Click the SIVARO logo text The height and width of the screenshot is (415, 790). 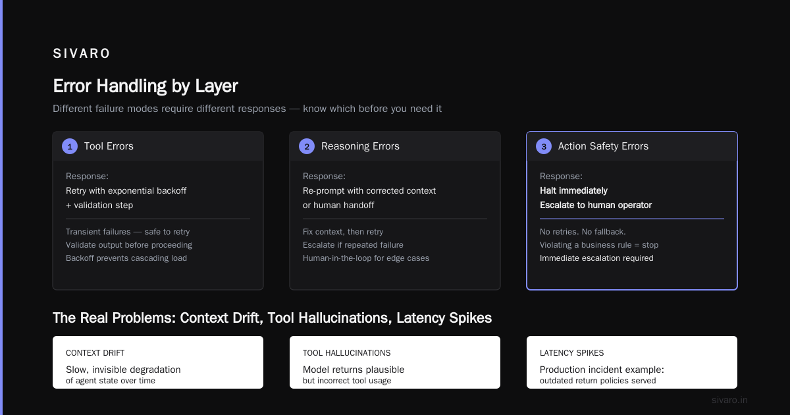[82, 54]
